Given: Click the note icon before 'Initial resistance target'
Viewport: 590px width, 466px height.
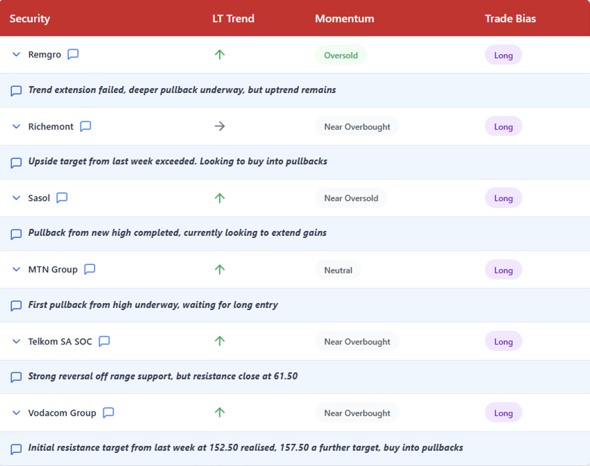Looking at the screenshot, I should tap(16, 449).
